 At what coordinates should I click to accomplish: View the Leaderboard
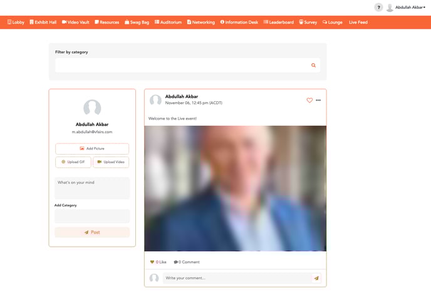pyautogui.click(x=278, y=23)
